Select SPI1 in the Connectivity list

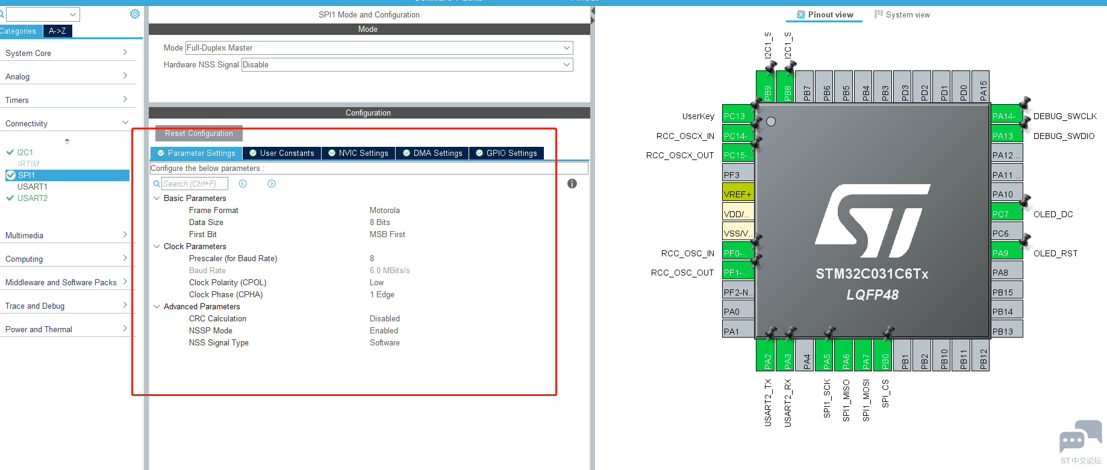click(67, 175)
